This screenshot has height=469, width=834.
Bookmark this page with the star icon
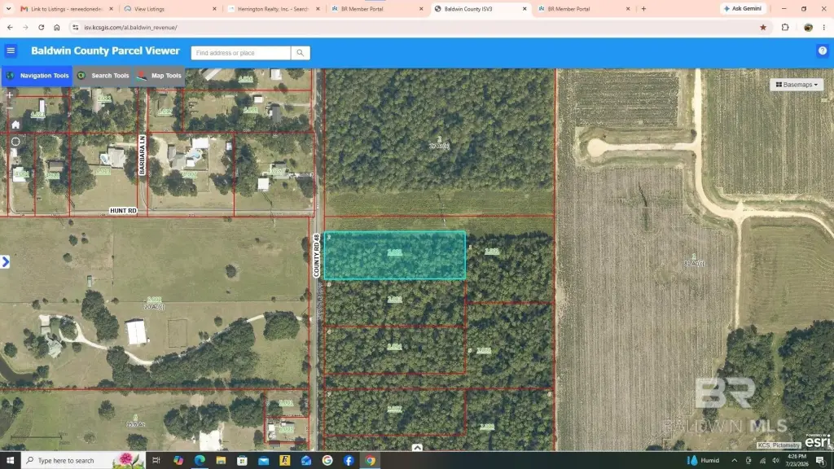tap(762, 28)
